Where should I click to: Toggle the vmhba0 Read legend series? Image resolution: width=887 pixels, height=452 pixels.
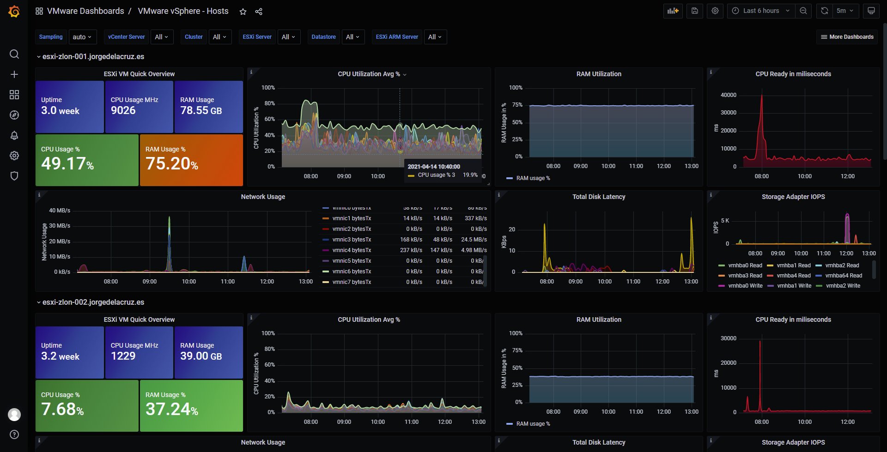point(745,265)
